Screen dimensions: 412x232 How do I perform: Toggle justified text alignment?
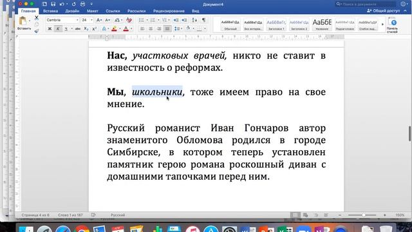[167, 28]
